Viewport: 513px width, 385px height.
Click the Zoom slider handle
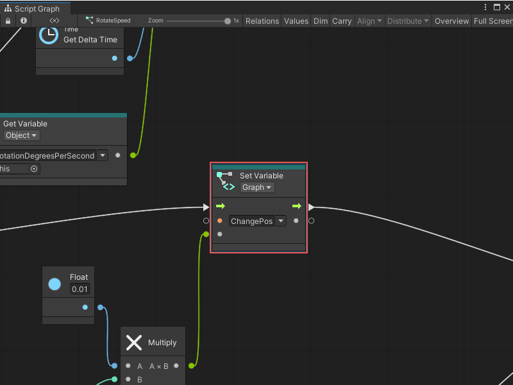pyautogui.click(x=226, y=20)
